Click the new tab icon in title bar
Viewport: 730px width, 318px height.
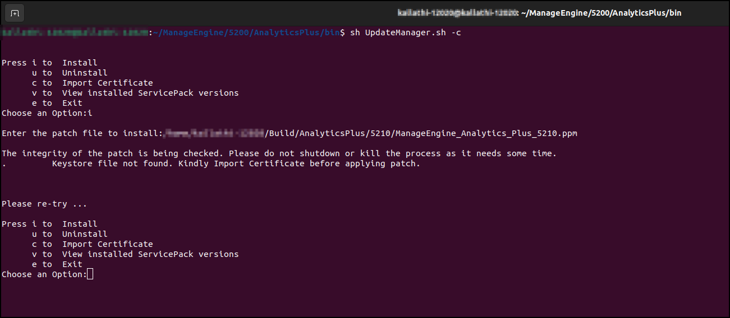[15, 12]
